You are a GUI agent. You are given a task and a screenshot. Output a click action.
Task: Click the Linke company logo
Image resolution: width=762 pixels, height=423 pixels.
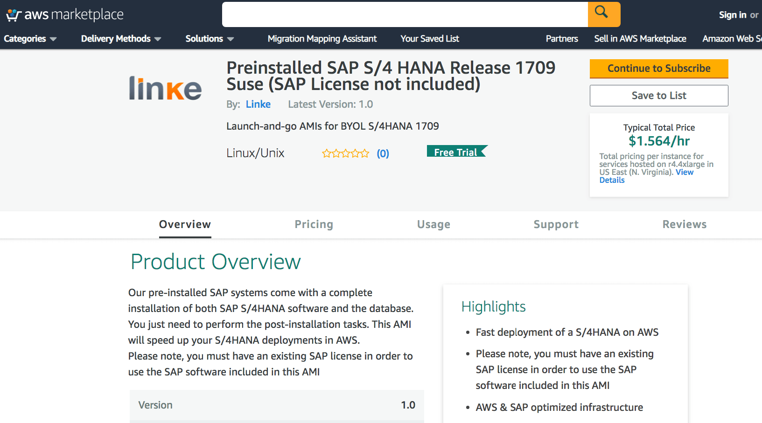(x=165, y=88)
